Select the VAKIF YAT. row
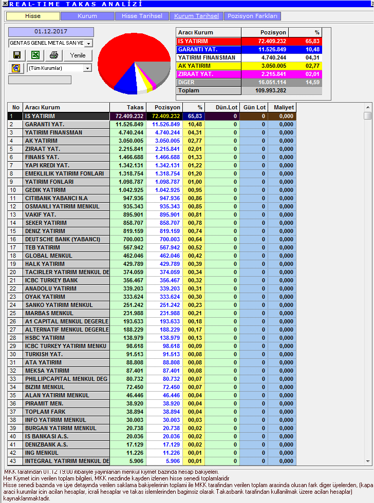This screenshot has width=374, height=503. coord(152,215)
